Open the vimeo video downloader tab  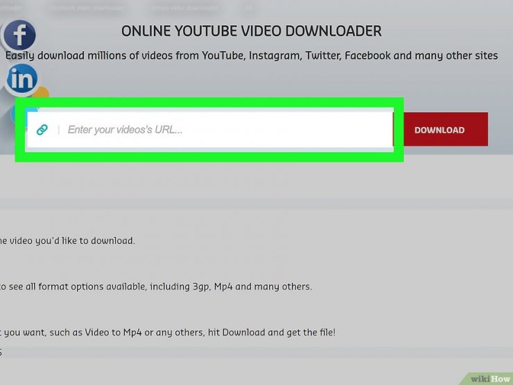pos(185,8)
